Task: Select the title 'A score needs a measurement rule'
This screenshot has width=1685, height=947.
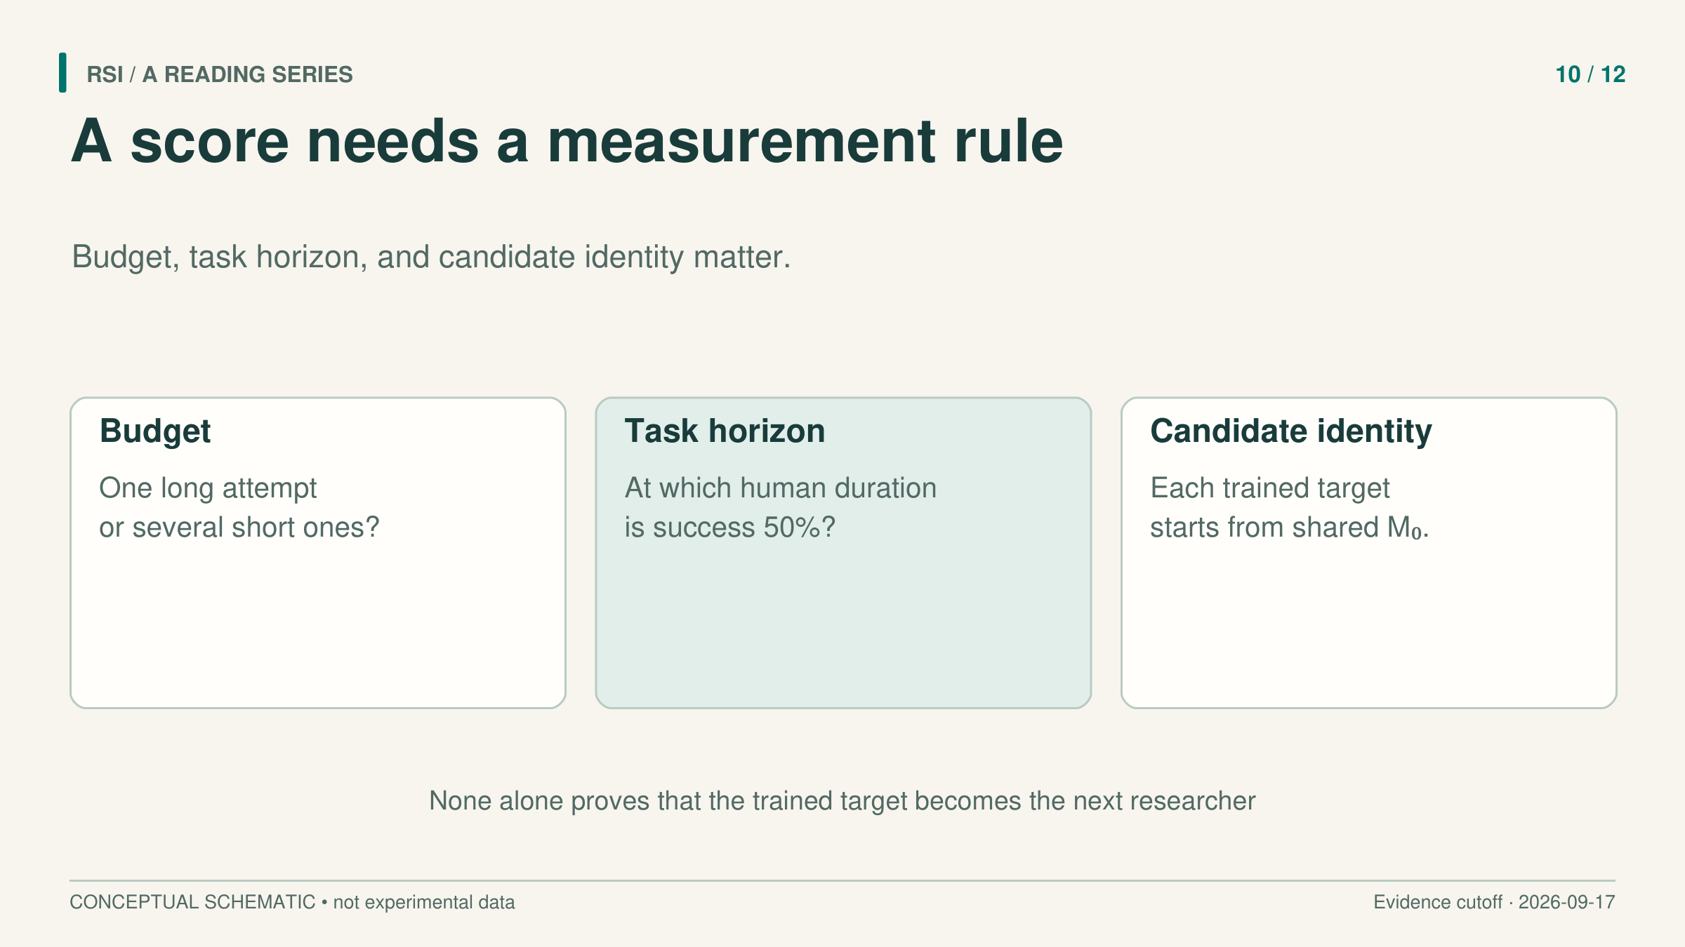Action: point(567,141)
